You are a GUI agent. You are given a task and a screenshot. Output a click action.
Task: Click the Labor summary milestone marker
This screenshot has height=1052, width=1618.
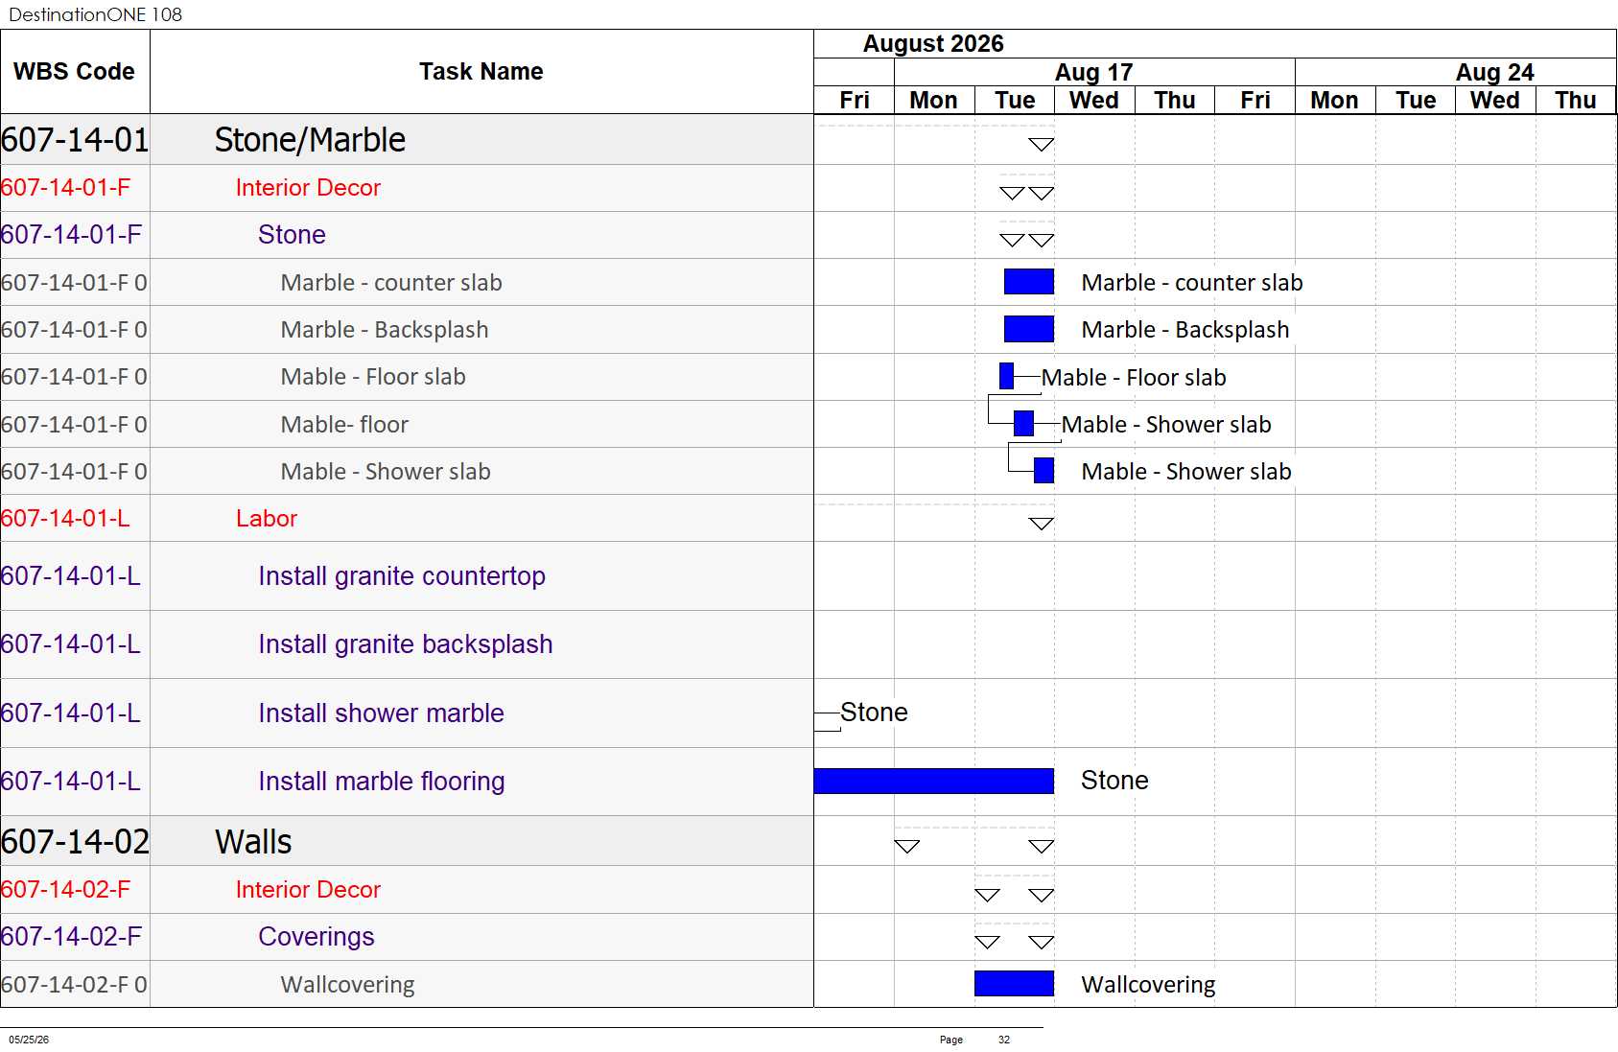tap(1042, 524)
